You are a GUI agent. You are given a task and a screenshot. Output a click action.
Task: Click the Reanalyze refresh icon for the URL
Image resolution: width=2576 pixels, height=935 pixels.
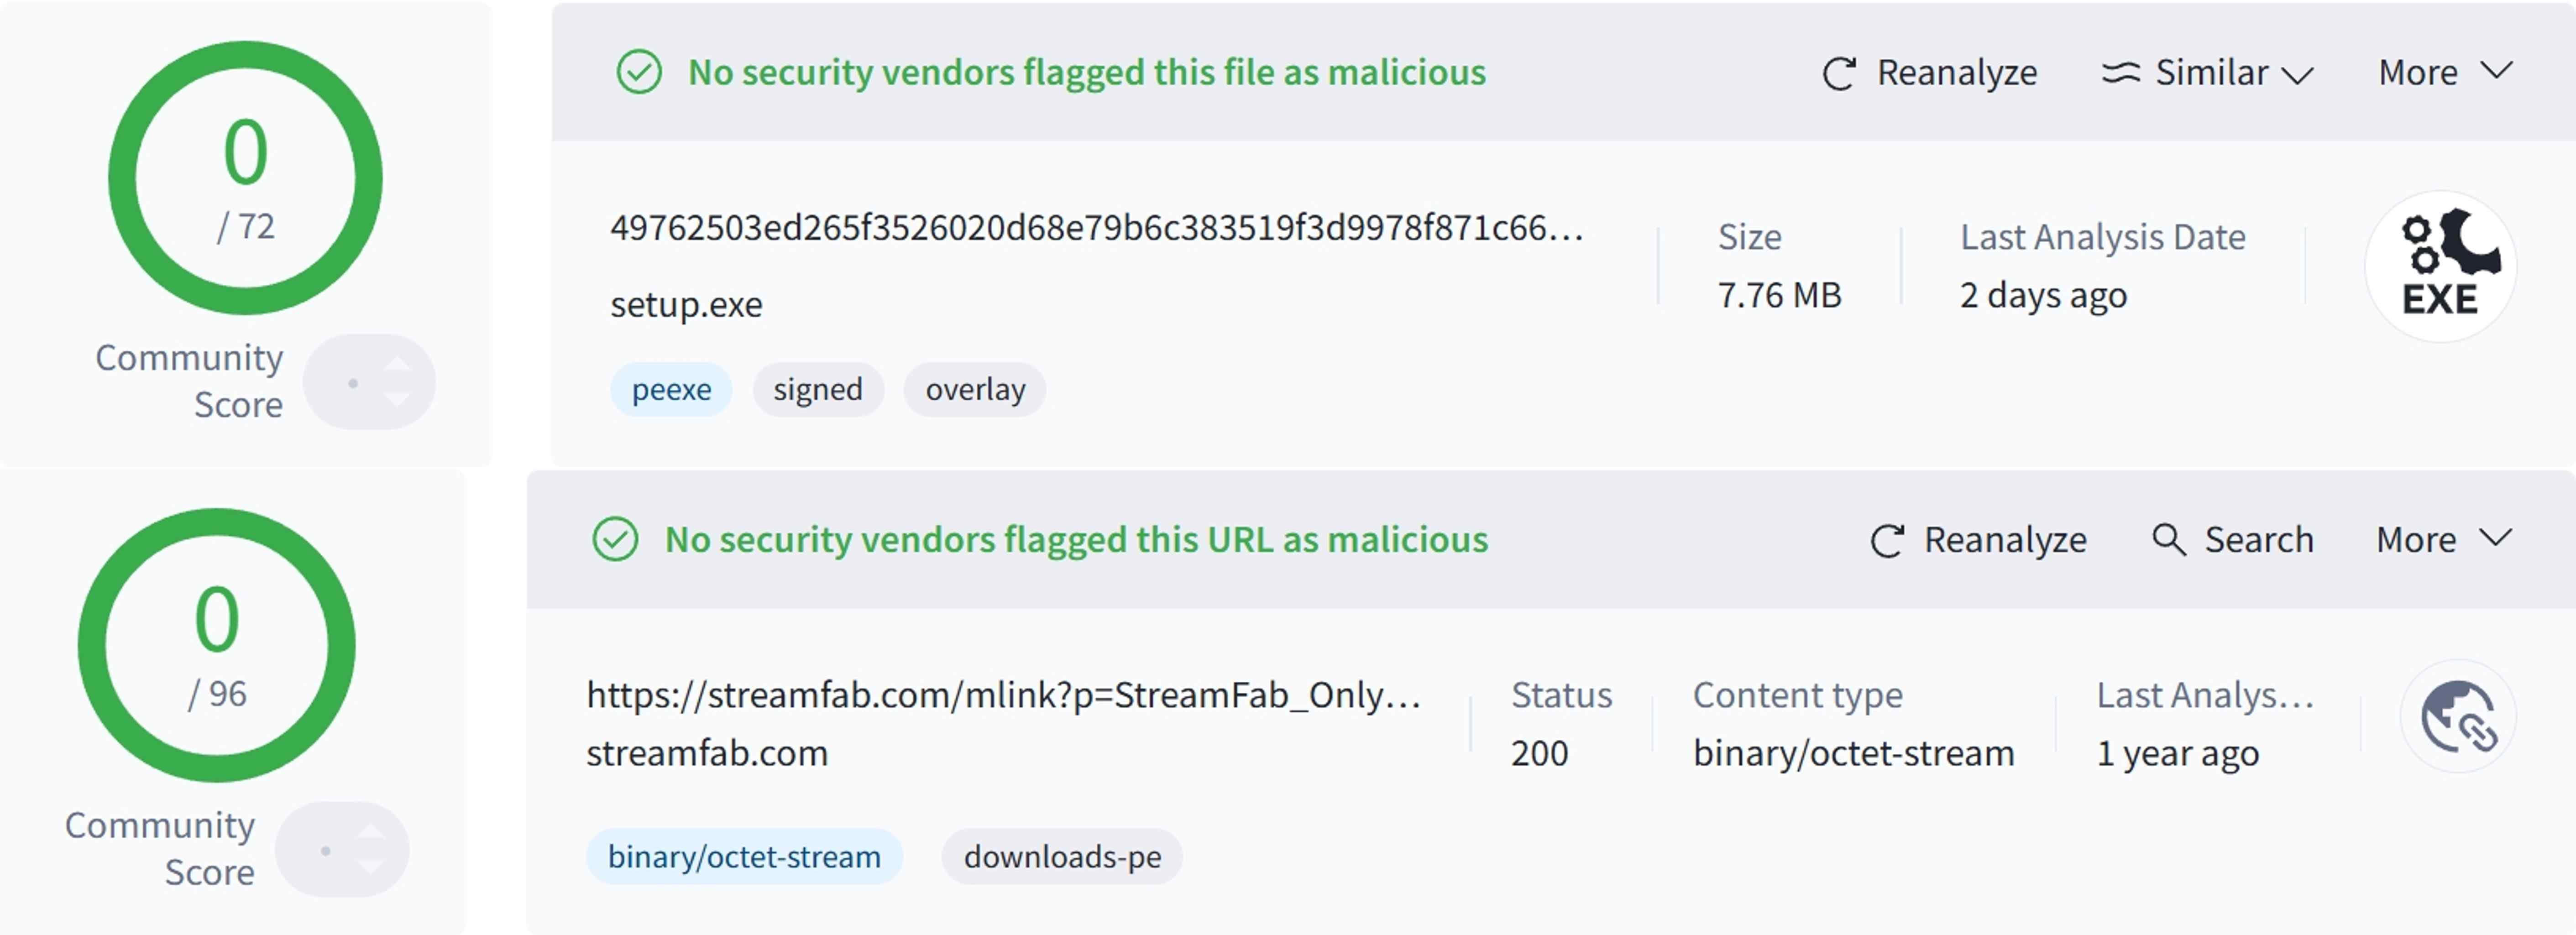(x=1886, y=539)
